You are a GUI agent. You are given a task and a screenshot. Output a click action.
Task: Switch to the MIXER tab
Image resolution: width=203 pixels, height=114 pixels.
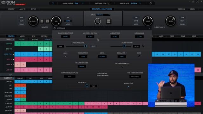coord(22,36)
